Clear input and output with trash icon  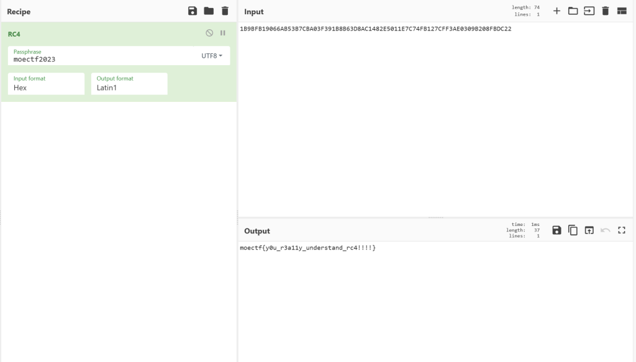coord(605,11)
